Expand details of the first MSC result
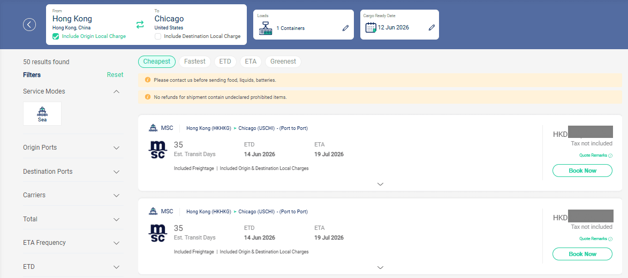This screenshot has height=278, width=628. pos(381,184)
